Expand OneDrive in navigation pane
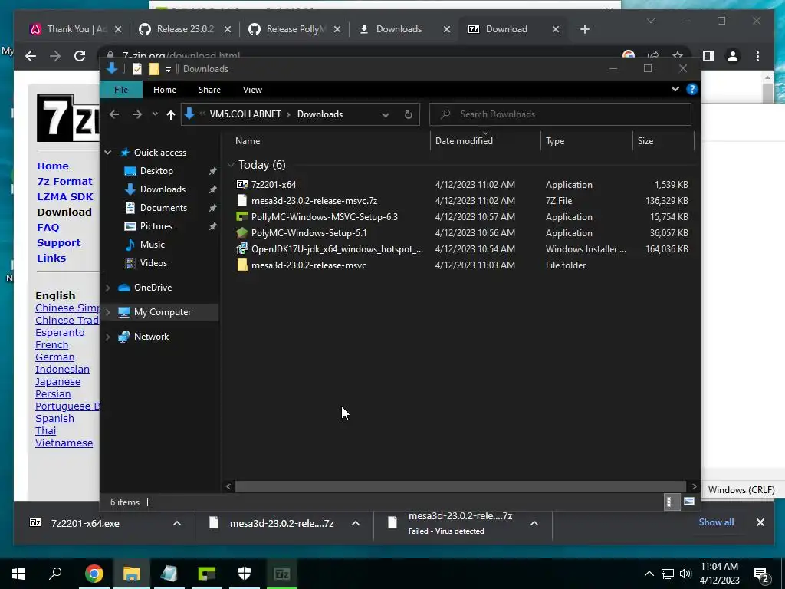 point(107,288)
